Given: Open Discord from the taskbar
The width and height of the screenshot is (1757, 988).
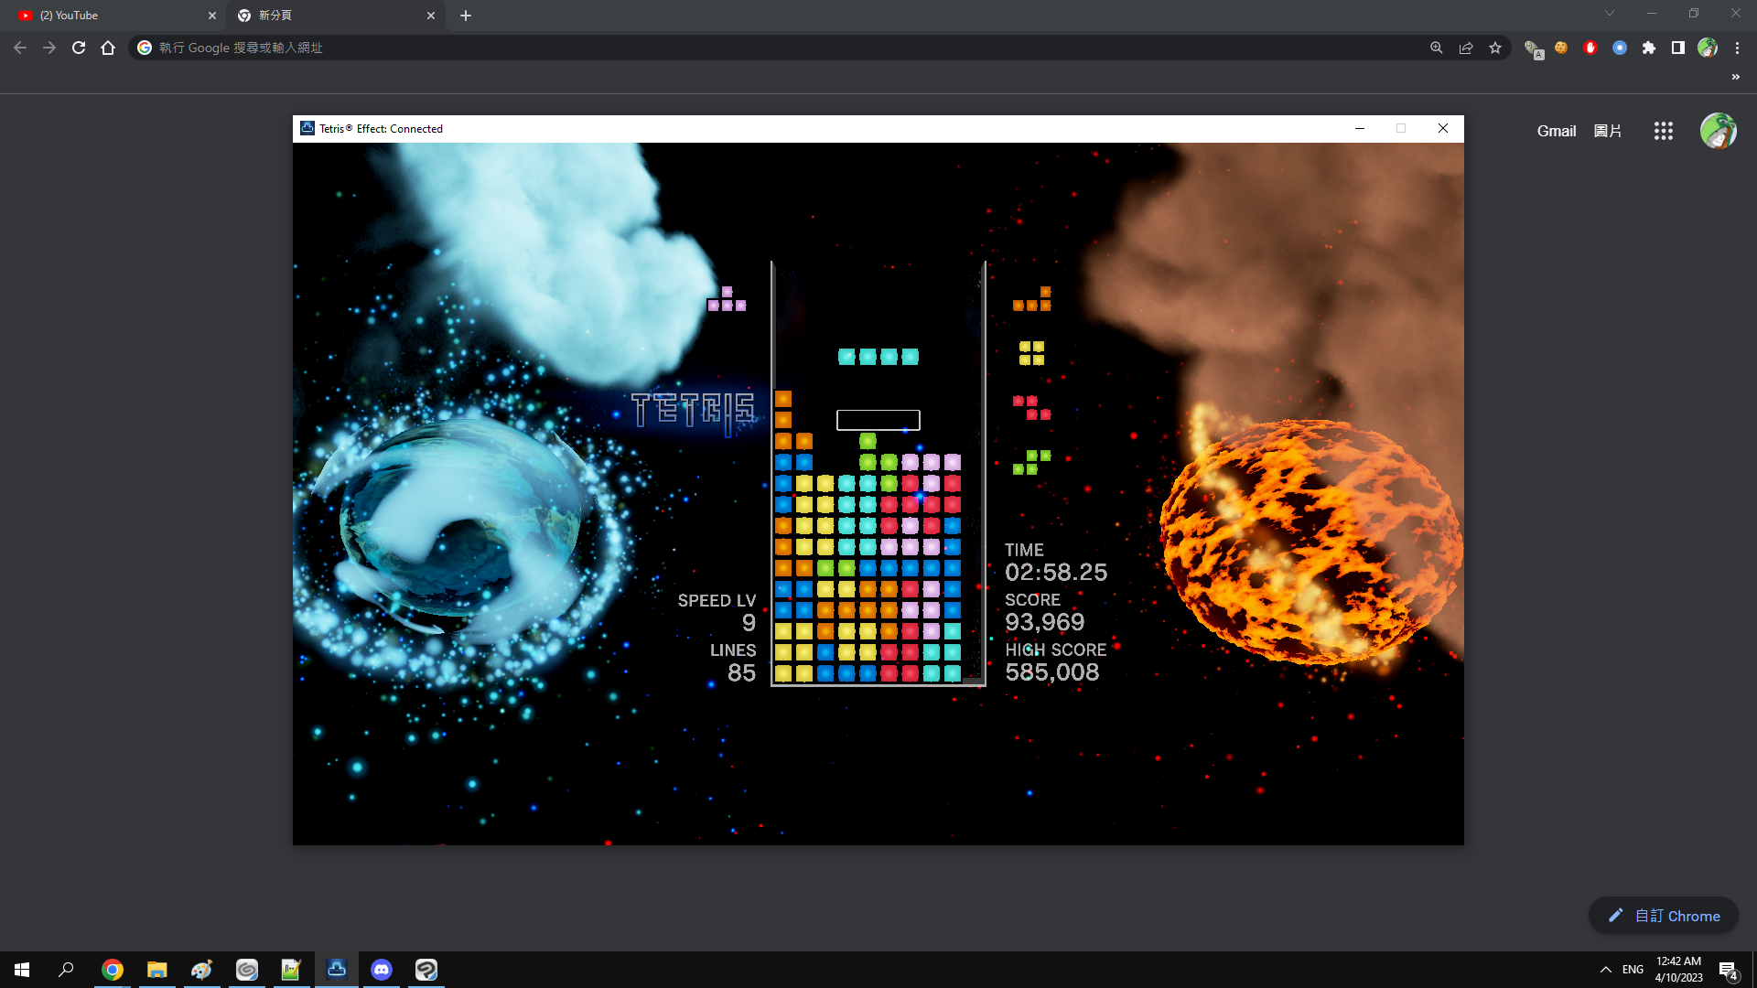Looking at the screenshot, I should [x=382, y=969].
